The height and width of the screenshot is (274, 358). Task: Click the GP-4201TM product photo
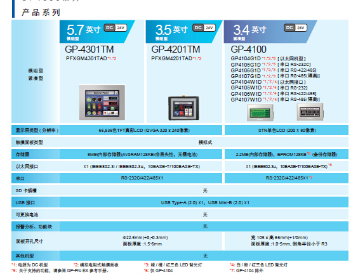pyautogui.click(x=183, y=108)
